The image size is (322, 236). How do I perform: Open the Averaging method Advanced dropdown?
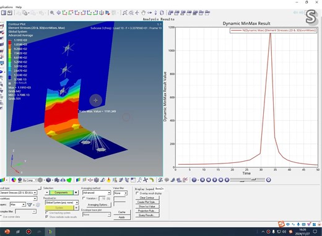click(97, 193)
